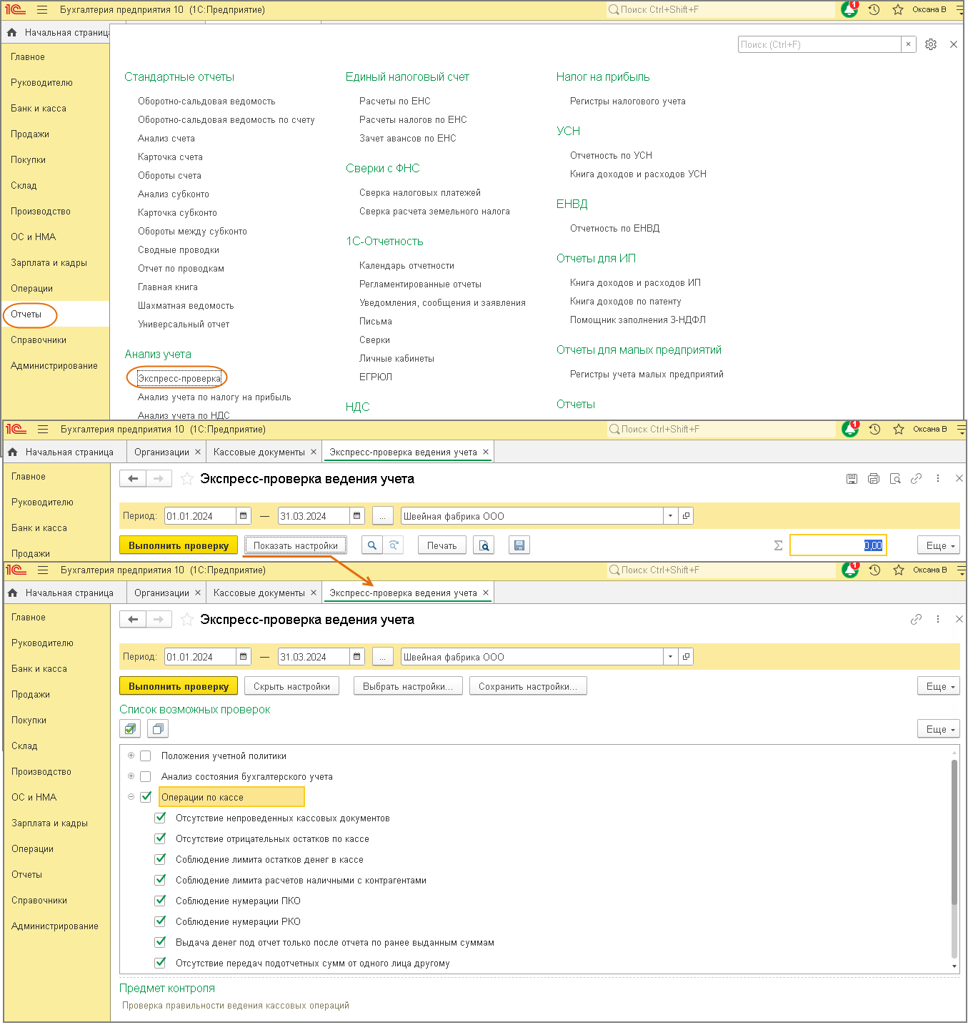Screen dimensions: 968x1025
Task: Untick Соблюдение нумерации ПКО checkbox
Action: (160, 901)
